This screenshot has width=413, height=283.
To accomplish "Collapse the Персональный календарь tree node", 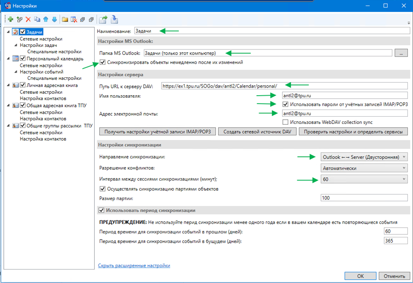I will [8, 58].
